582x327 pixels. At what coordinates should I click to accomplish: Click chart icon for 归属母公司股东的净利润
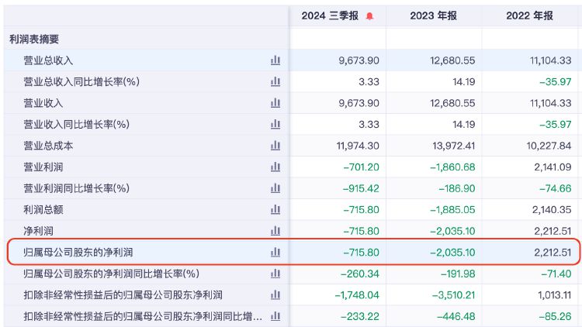point(275,252)
